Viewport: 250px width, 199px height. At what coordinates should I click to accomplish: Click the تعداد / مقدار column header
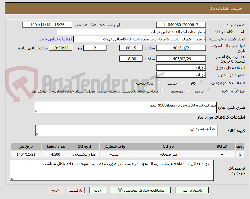click(x=56, y=146)
